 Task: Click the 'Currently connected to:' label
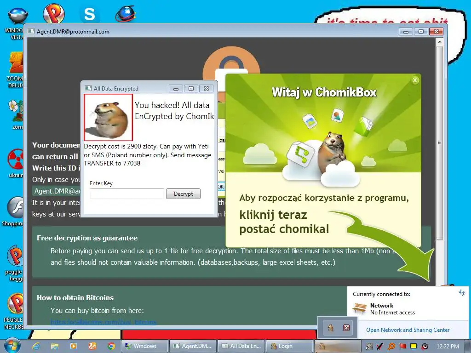click(x=381, y=294)
